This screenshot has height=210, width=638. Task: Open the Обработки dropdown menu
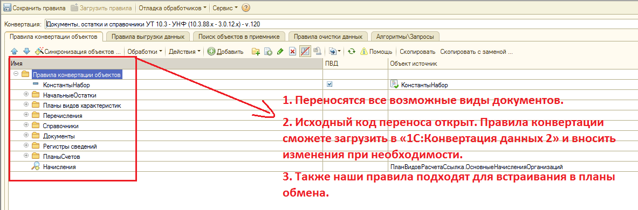[145, 52]
